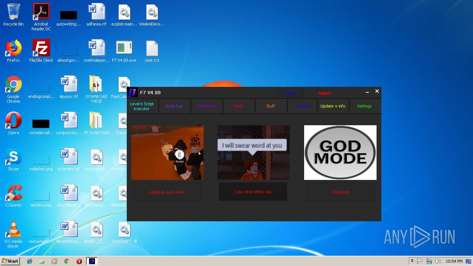The width and height of the screenshot is (473, 266).
Task: Switch to the Script hub tab
Action: point(174,106)
